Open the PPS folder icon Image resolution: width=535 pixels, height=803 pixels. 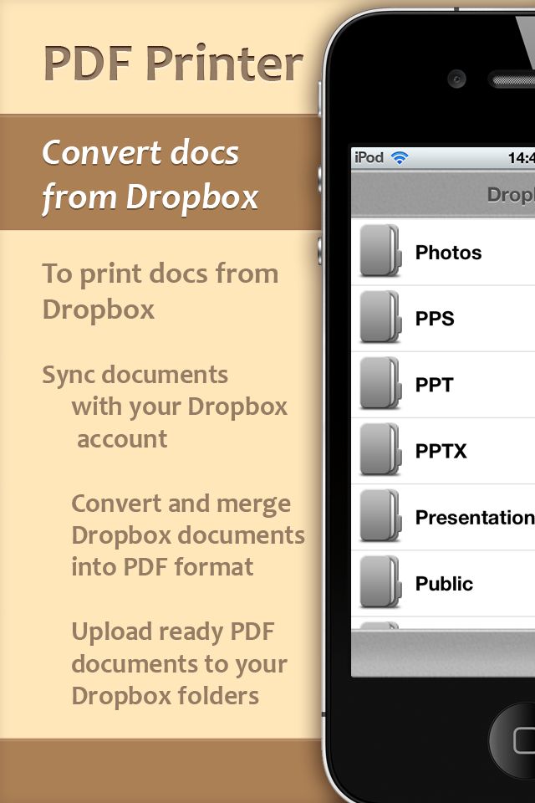pyautogui.click(x=380, y=317)
